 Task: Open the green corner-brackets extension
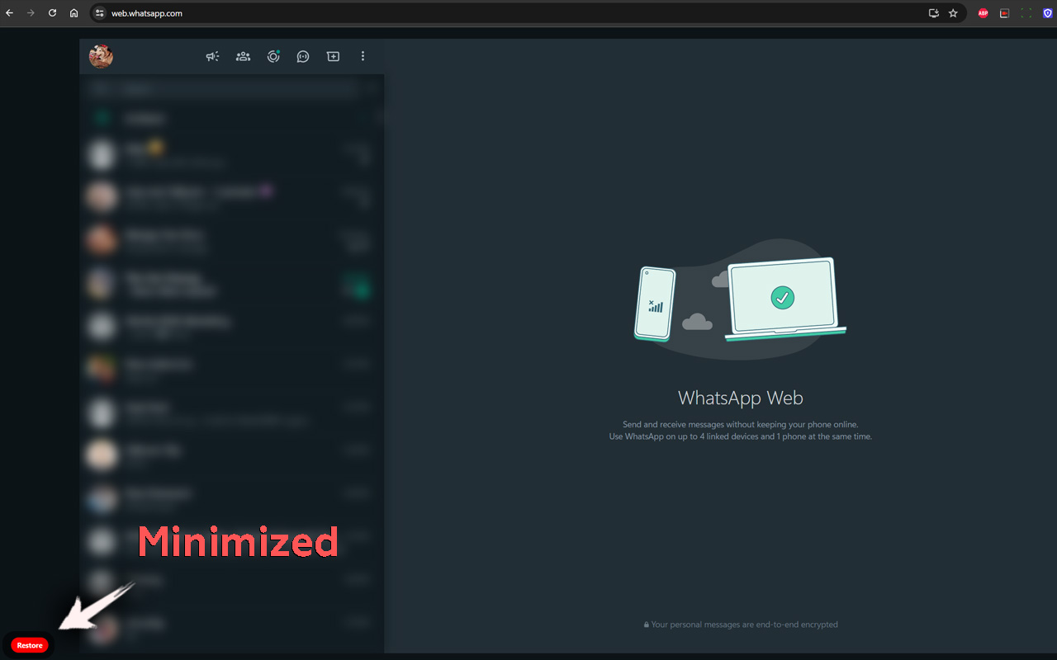tap(1026, 13)
